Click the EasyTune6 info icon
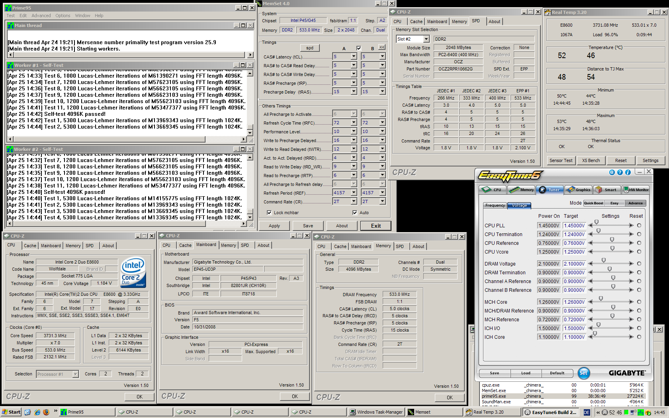Viewport: 669px width, 418px height. pyautogui.click(x=628, y=172)
